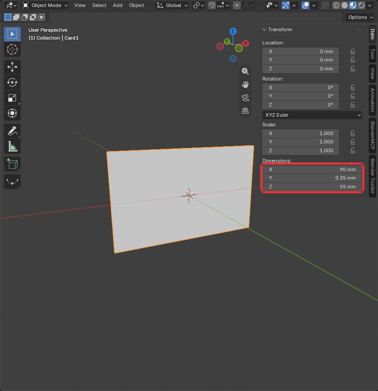Click the zoom magnifier viewport icon
The height and width of the screenshot is (391, 378).
245,71
